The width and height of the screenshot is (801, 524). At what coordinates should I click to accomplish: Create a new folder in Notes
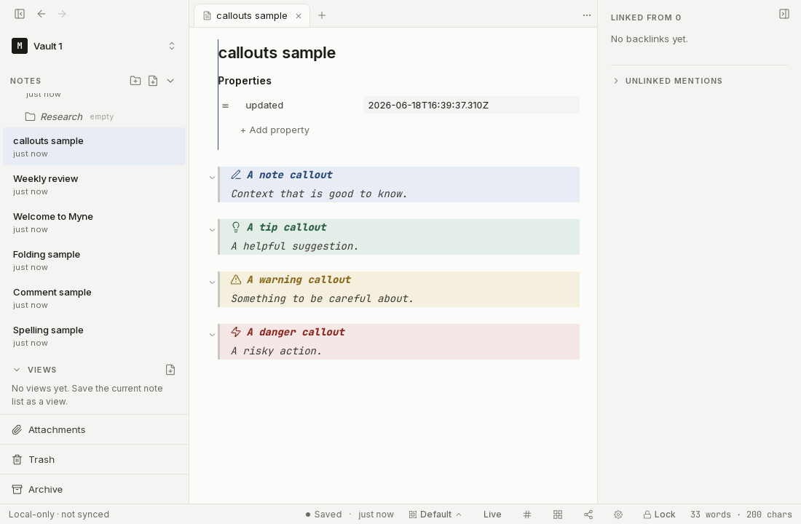pos(135,81)
